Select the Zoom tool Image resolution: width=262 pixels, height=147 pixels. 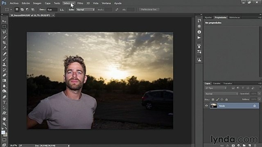[x=4, y=124]
